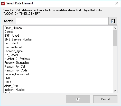Pick Property_Ownership element
This screenshot has height=106, width=121.
[x=17, y=63]
